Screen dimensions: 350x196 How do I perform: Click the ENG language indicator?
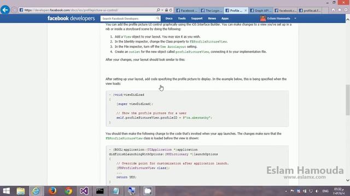[325, 191]
